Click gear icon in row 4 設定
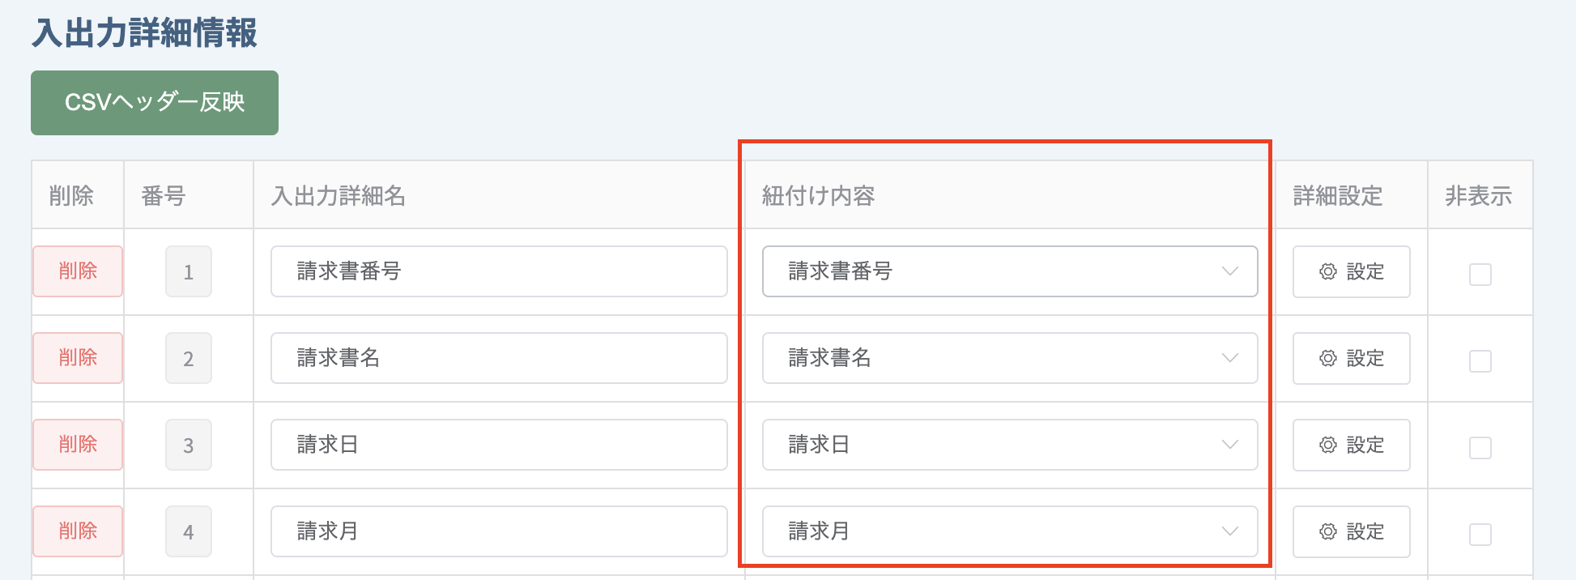The width and height of the screenshot is (1576, 580). (1328, 531)
